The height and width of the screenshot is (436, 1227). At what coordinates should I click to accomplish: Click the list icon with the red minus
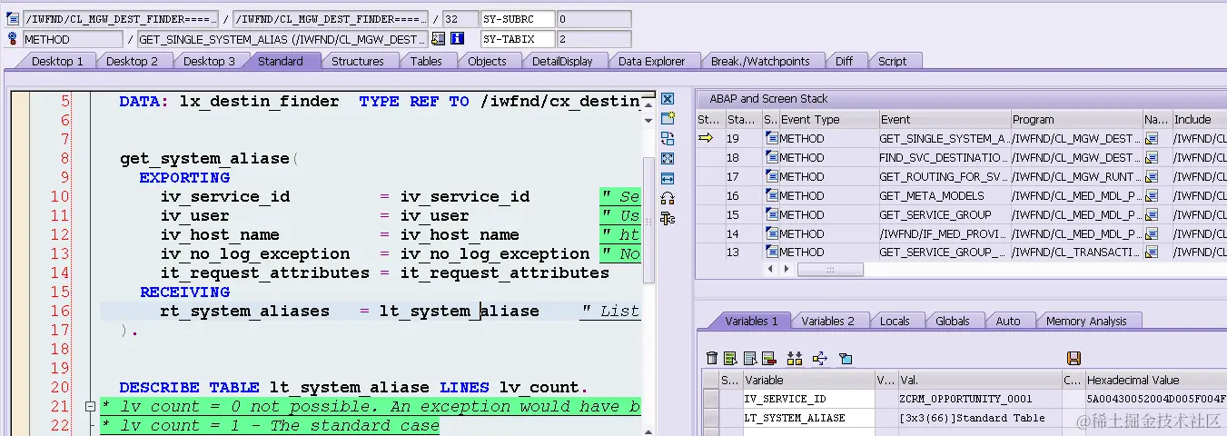click(768, 359)
